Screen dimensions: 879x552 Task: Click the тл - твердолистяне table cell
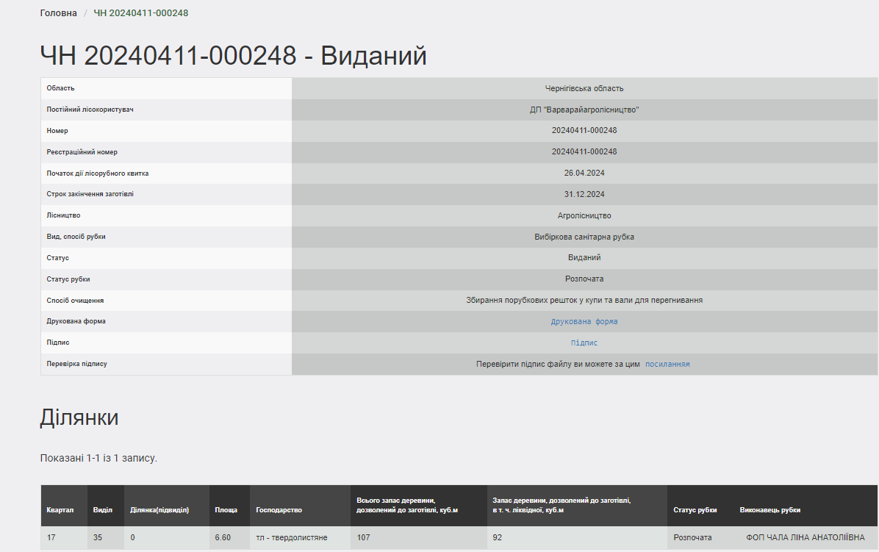(291, 538)
